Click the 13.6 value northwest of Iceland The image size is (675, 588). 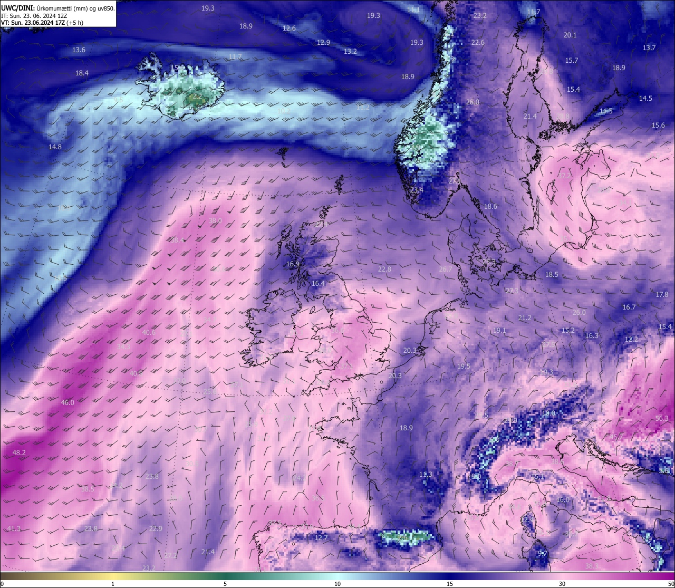tap(79, 50)
